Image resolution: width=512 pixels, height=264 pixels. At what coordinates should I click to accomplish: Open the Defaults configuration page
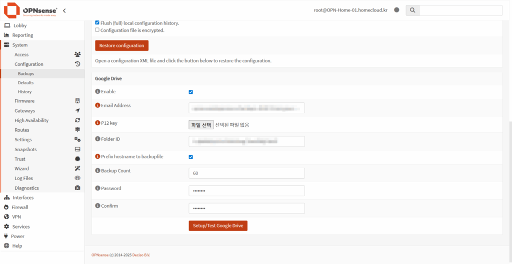[25, 82]
